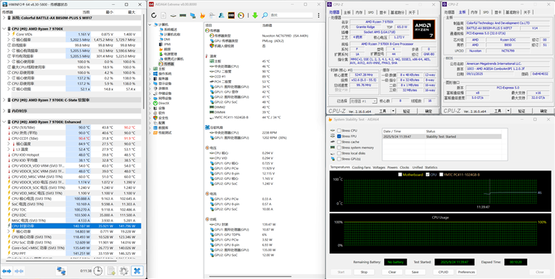Screen dimensions: 555x279
Task: Switch to Voltages tab in stability test
Action: 379,168
